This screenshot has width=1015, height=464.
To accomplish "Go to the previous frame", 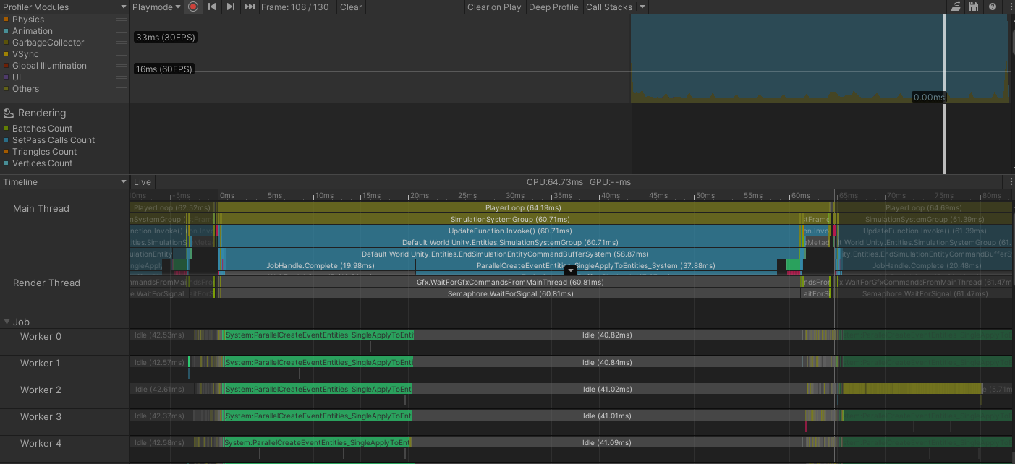I will tap(211, 7).
